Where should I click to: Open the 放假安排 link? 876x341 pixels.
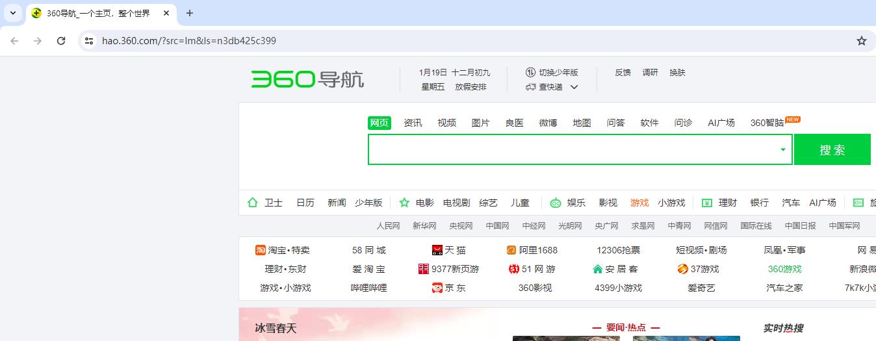pos(470,87)
